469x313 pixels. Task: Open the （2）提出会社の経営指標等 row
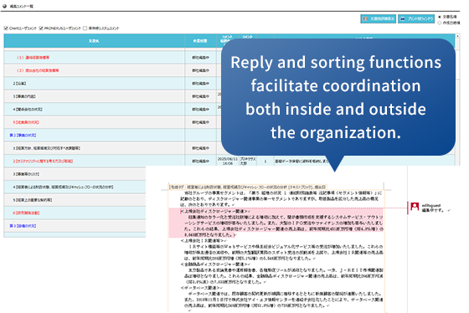[x=38, y=70]
